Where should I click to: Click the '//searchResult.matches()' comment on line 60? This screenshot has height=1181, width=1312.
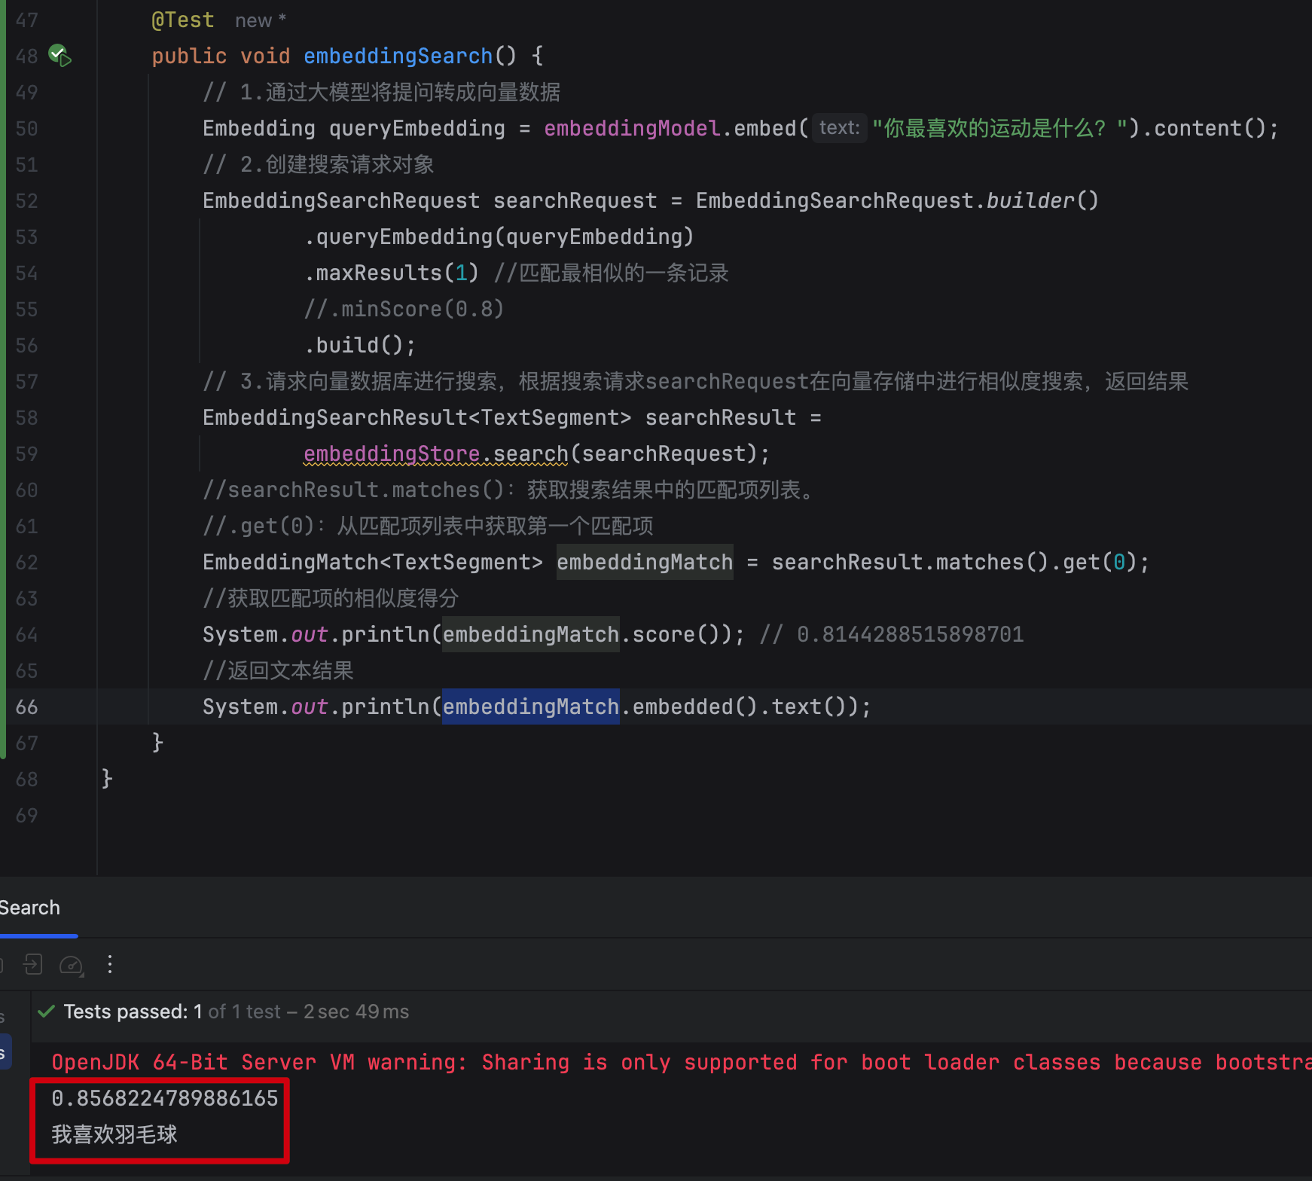click(508, 490)
